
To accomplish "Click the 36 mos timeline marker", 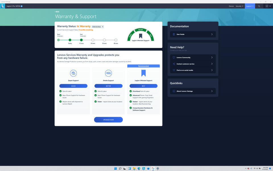I will (104, 40).
